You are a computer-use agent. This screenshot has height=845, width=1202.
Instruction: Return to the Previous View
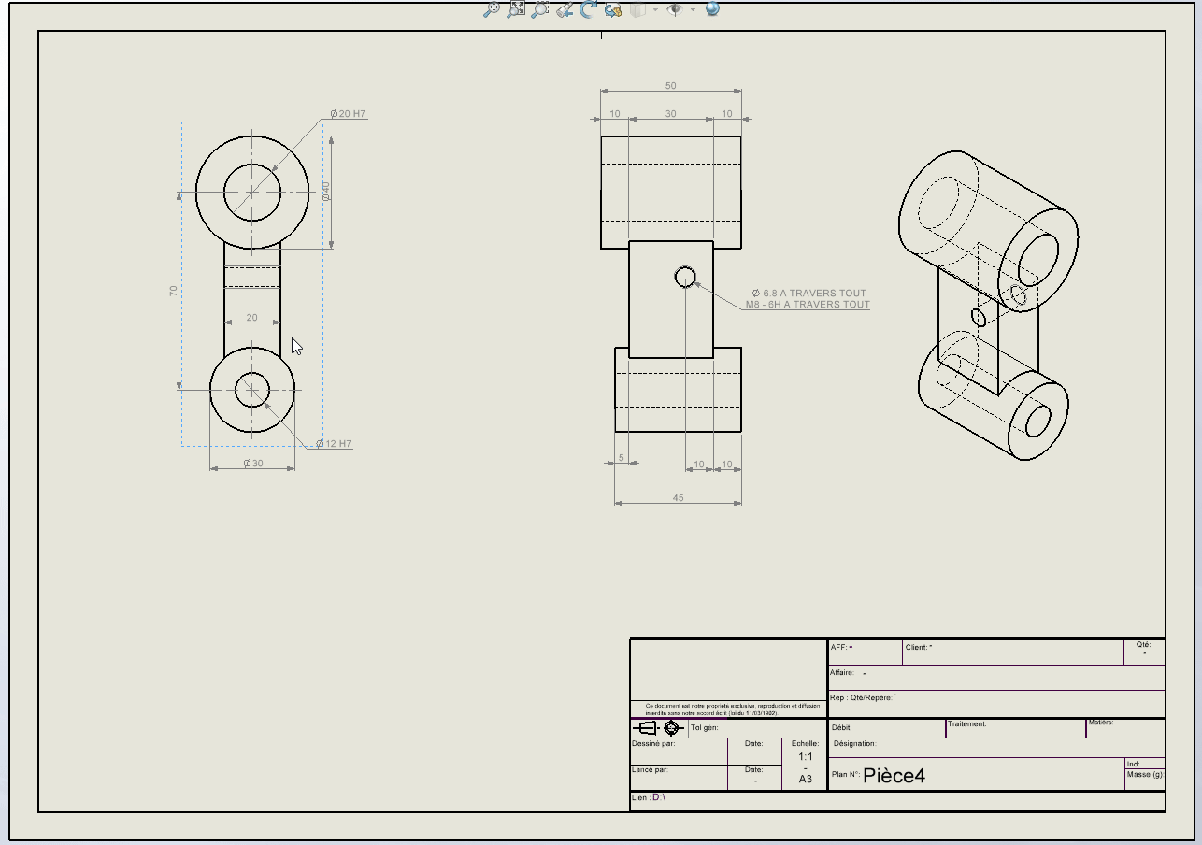(x=565, y=9)
